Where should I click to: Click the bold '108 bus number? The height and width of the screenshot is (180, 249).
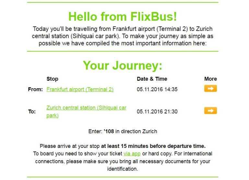point(109,131)
